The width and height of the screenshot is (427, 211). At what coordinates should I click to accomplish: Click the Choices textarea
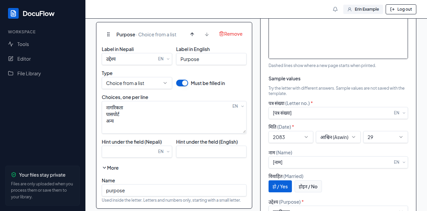(x=174, y=117)
